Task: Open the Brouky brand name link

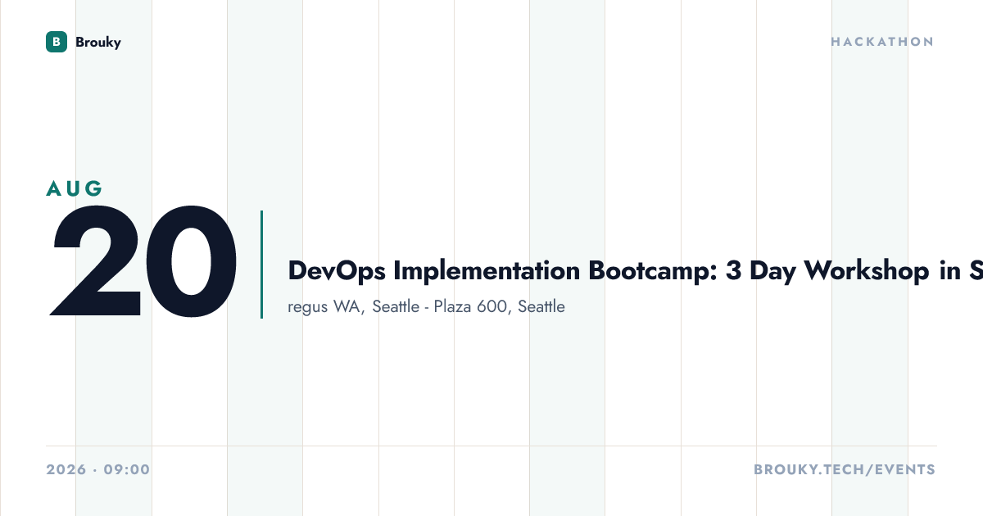Action: click(97, 42)
